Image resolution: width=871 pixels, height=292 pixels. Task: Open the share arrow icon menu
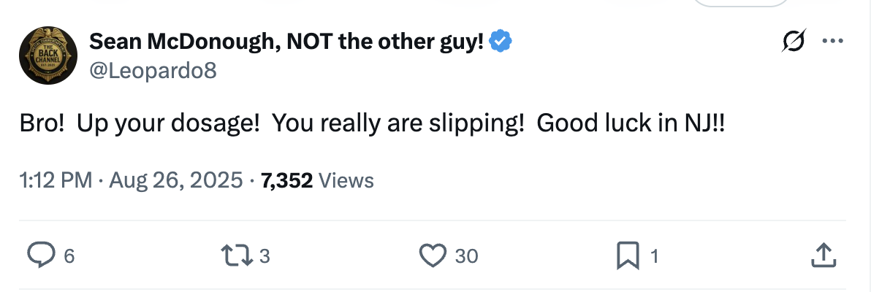824,255
